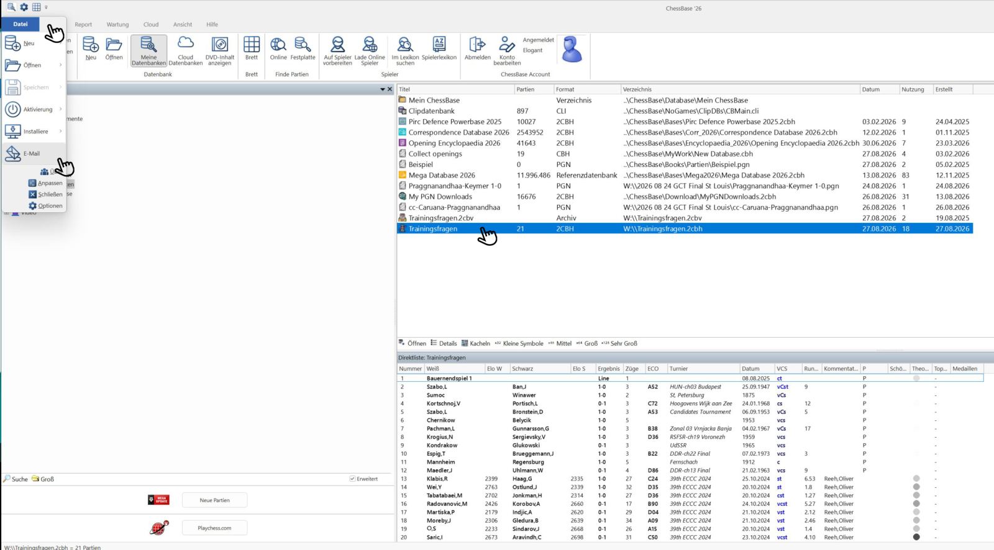Switch the database list to Kleine Symbole
The height and width of the screenshot is (550, 994).
tap(519, 343)
